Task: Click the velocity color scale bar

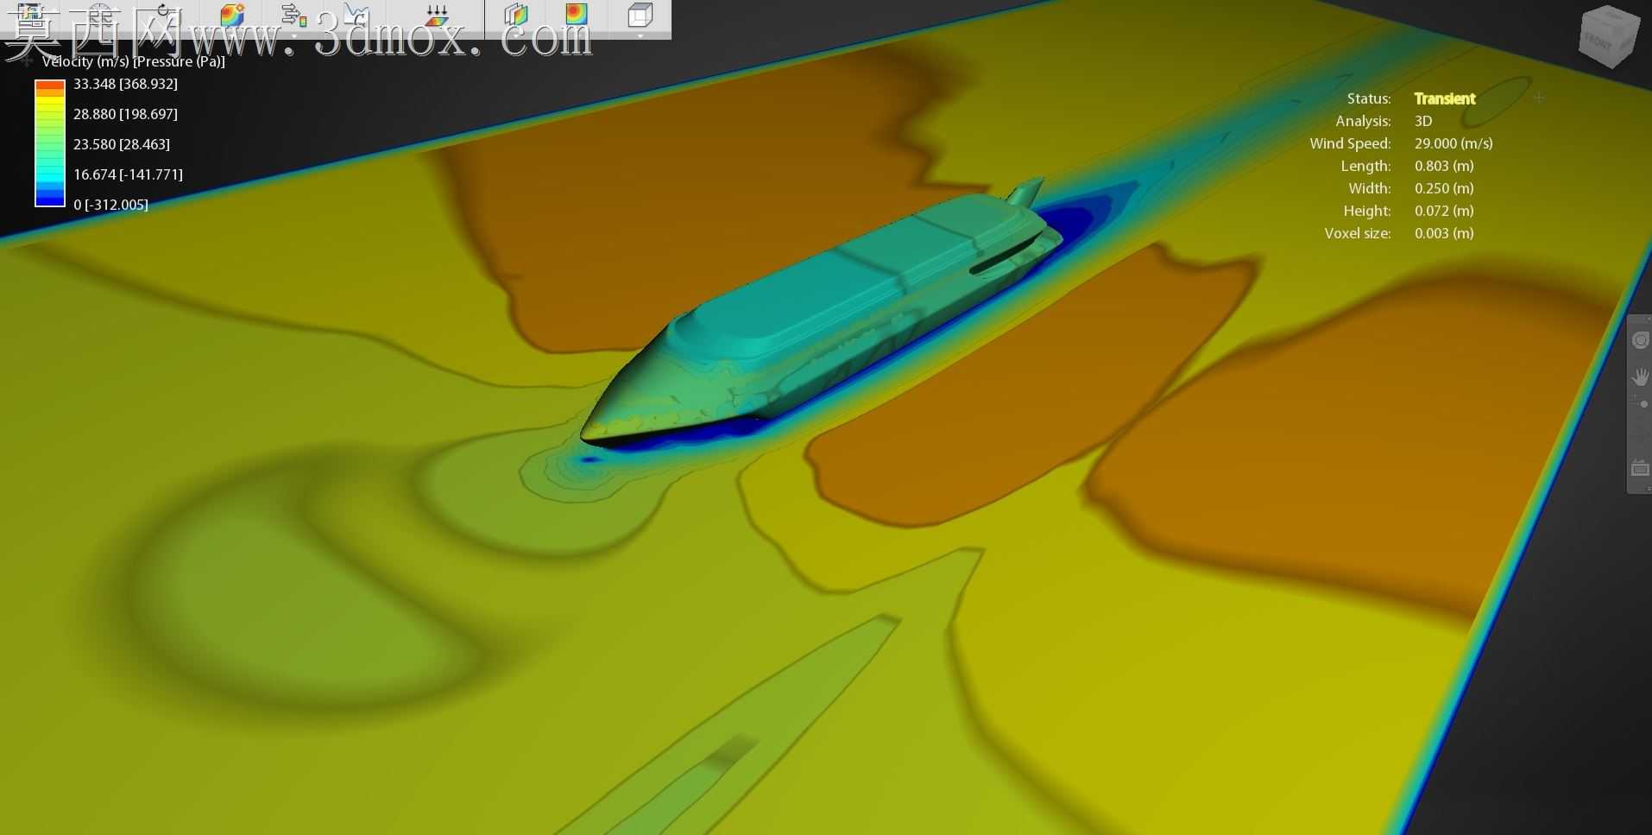Action: point(50,143)
